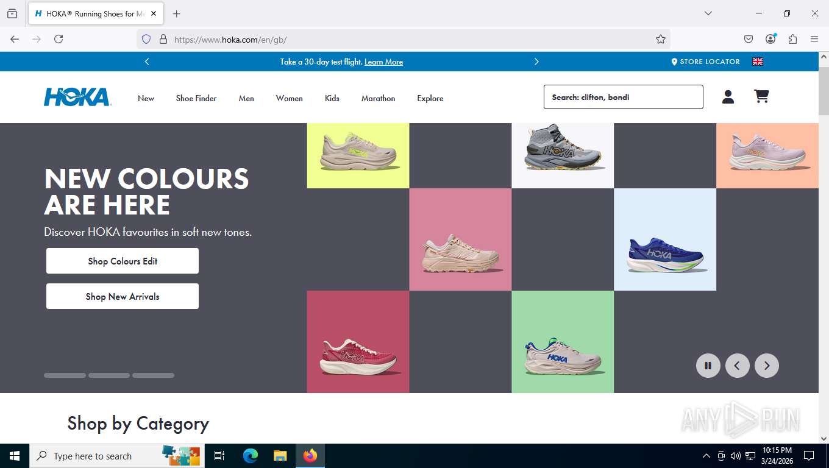Click the UK flag region selector
This screenshot has height=468, width=829.
pos(758,62)
